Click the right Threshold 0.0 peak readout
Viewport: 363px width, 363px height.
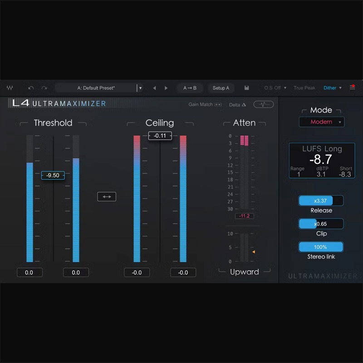pyautogui.click(x=76, y=273)
